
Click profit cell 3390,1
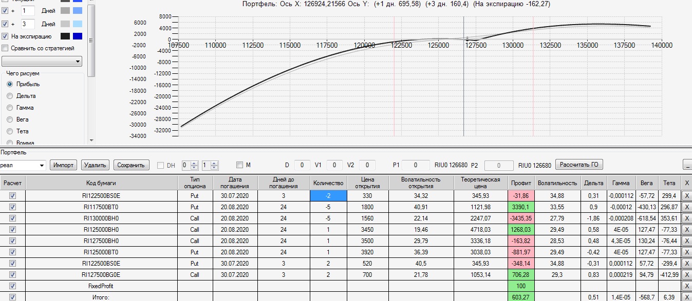point(521,207)
